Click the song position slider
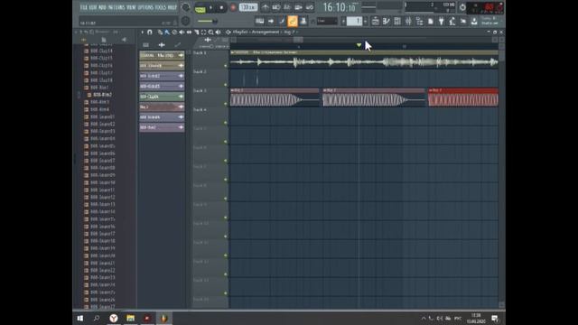578x325 pixels. pyautogui.click(x=208, y=22)
